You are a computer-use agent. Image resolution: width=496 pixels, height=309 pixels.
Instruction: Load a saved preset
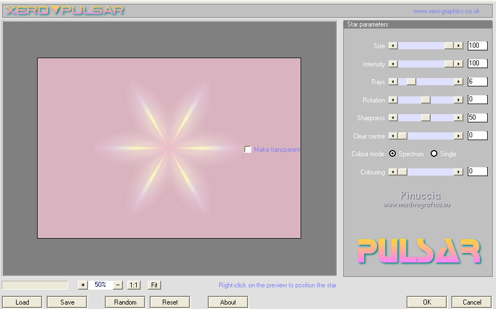click(x=22, y=302)
